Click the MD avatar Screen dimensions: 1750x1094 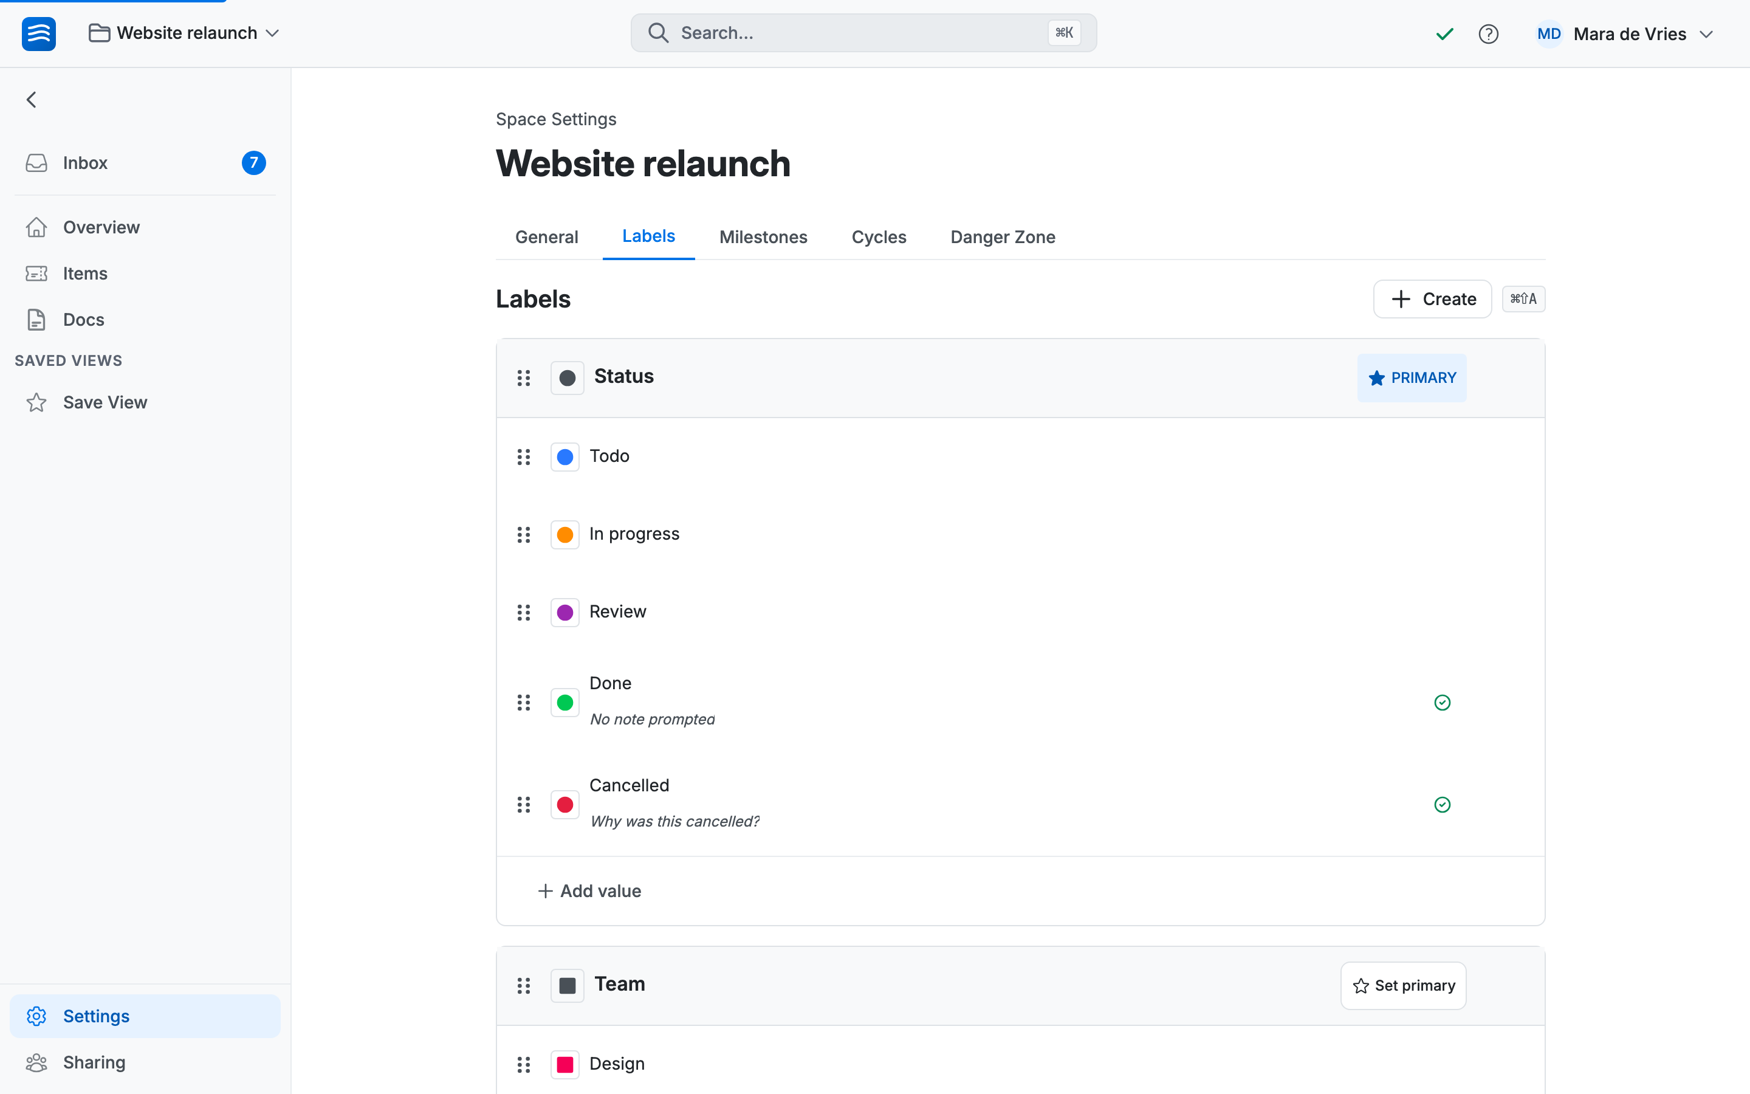point(1548,34)
